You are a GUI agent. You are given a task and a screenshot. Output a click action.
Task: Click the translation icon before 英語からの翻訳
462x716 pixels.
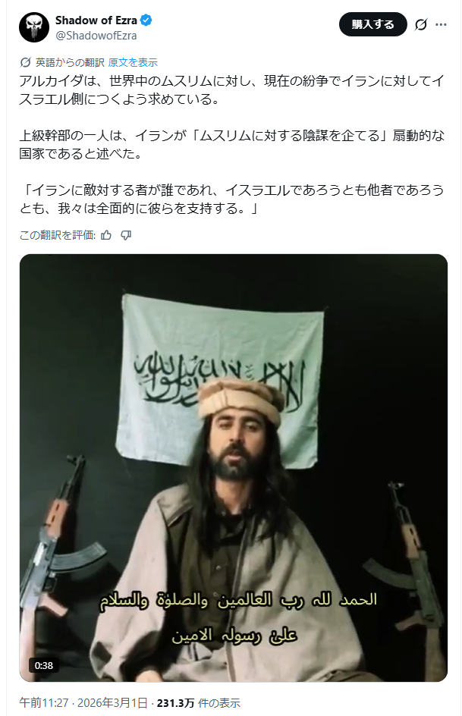[26, 62]
